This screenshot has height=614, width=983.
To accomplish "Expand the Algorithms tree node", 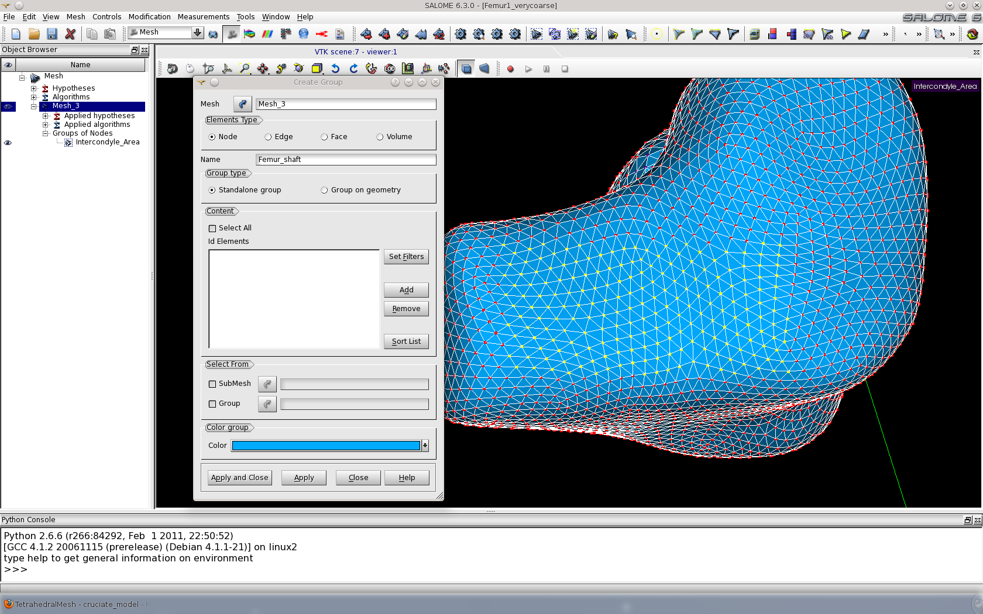I will 34,98.
